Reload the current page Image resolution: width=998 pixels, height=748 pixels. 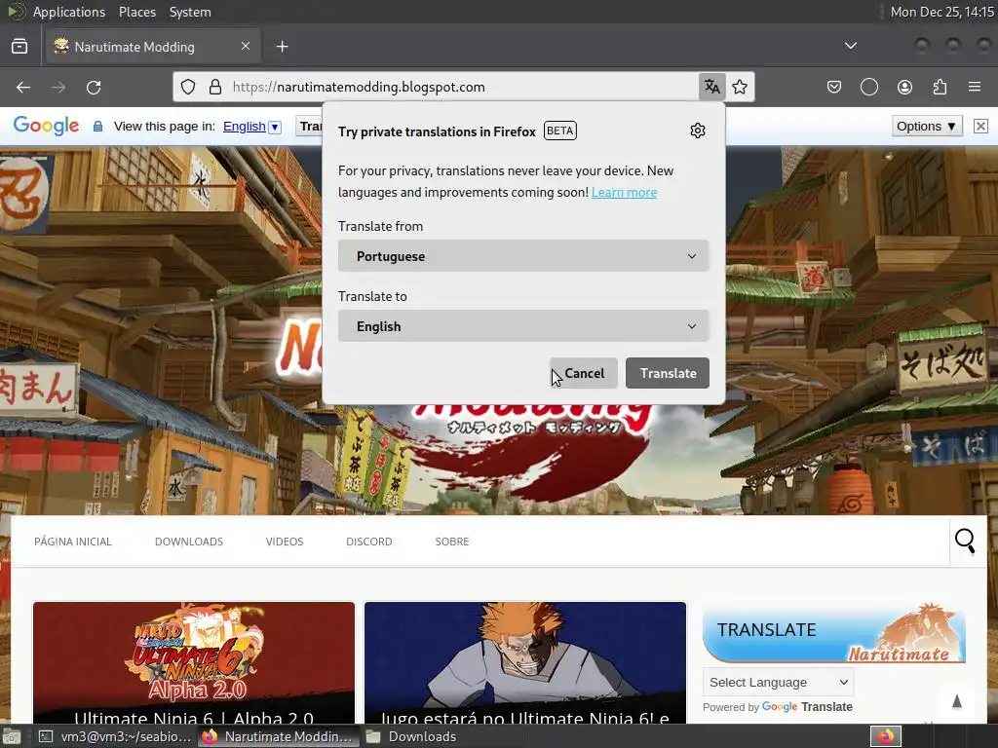point(94,87)
